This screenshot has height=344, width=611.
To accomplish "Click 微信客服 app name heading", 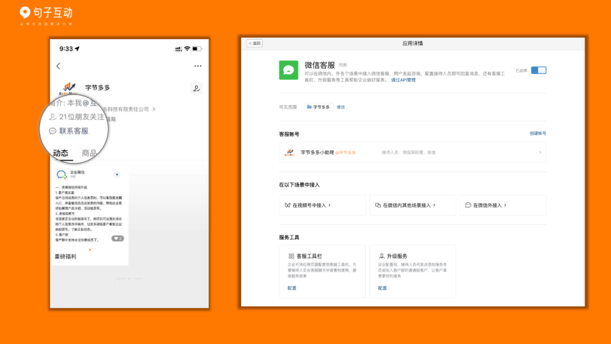I will [320, 65].
